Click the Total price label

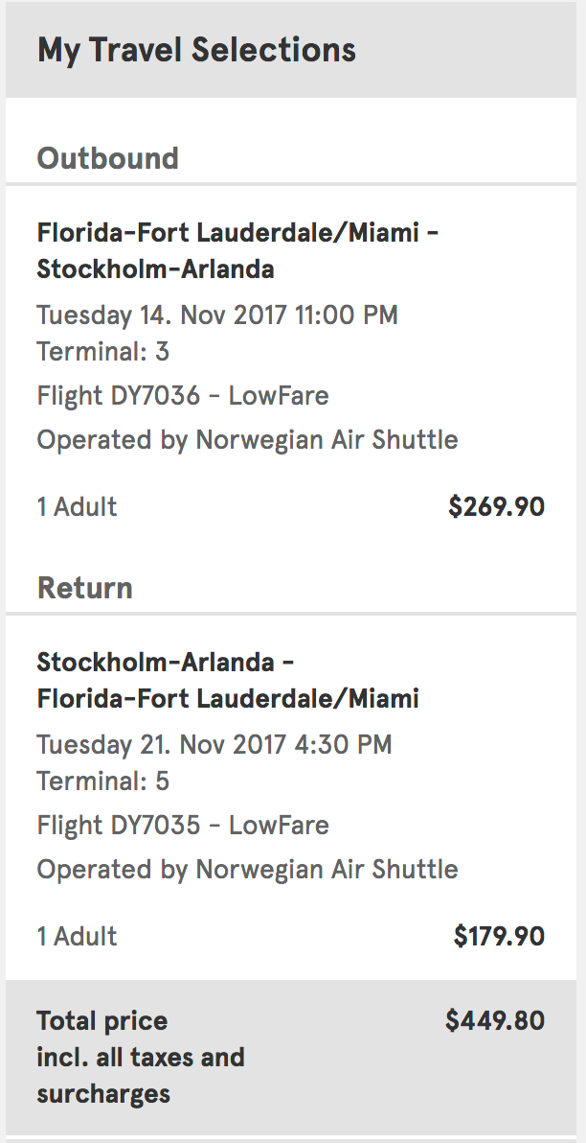point(101,1020)
